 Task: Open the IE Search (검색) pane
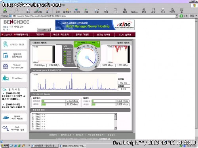coord(57,11)
